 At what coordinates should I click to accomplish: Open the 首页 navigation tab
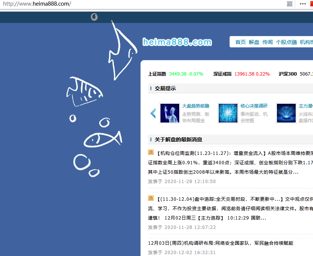pyautogui.click(x=240, y=42)
